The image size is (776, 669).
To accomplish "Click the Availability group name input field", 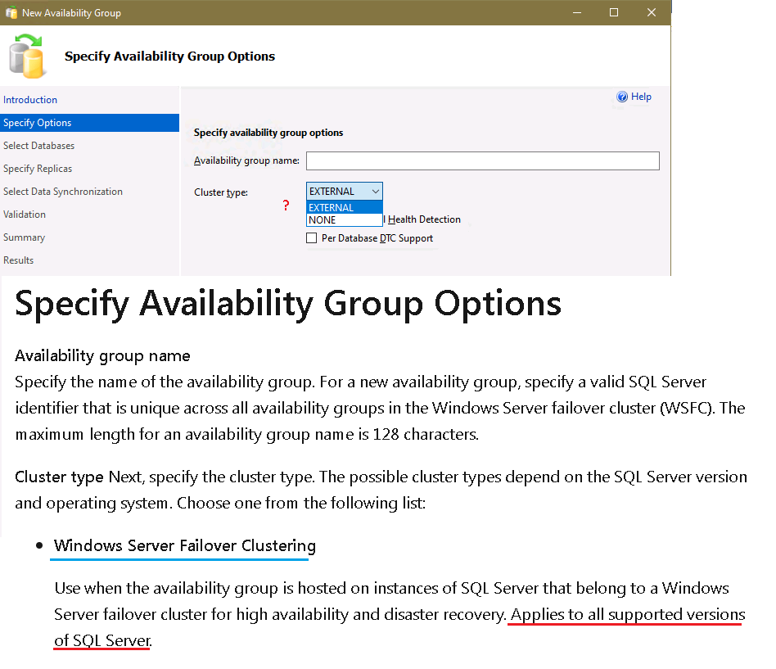I will (x=482, y=161).
